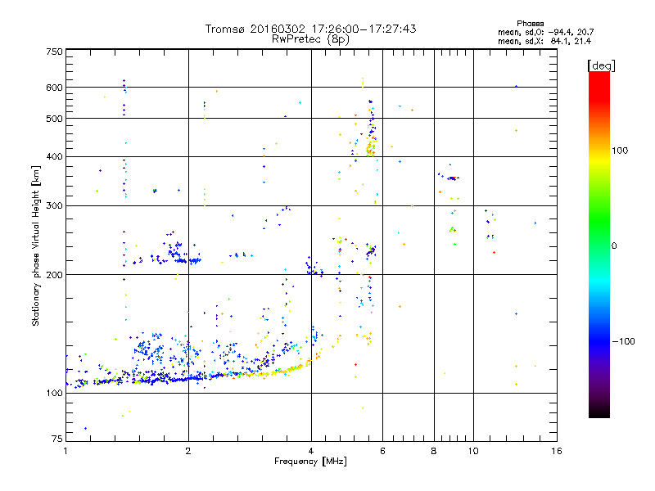Click the x-axis tick label '6'
Screen dimensions: 655x491
pos(382,451)
